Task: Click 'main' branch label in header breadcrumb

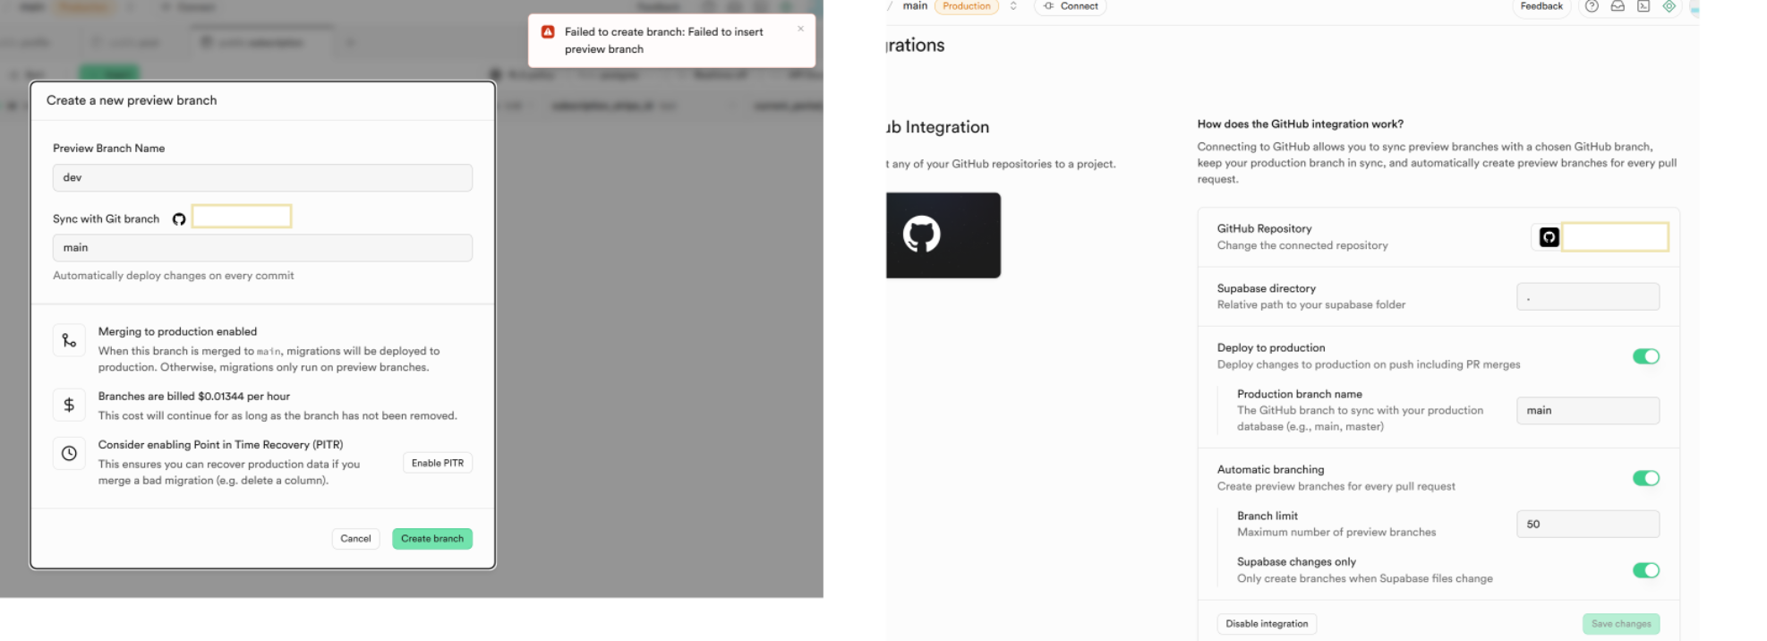Action: (x=915, y=6)
